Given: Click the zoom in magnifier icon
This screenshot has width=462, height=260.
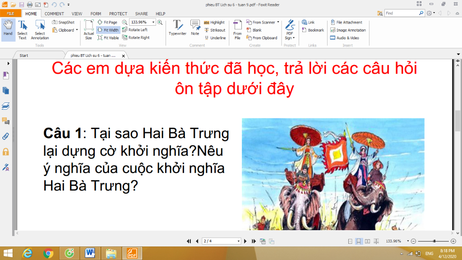Looking at the screenshot, I should pyautogui.click(x=160, y=22).
